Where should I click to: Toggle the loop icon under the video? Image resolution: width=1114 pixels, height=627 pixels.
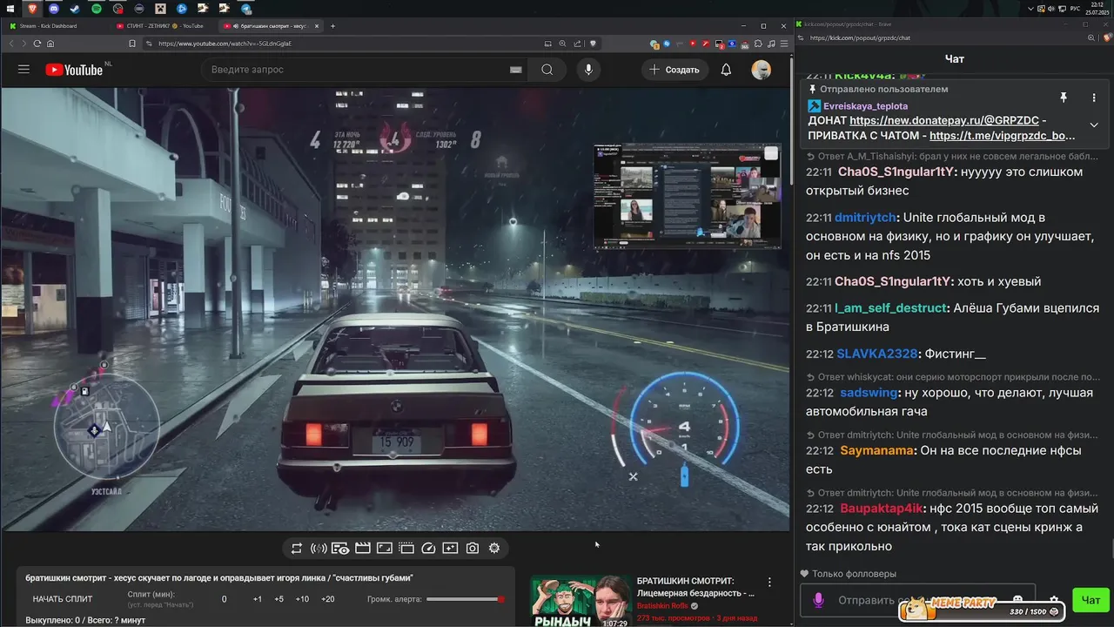pyautogui.click(x=296, y=549)
